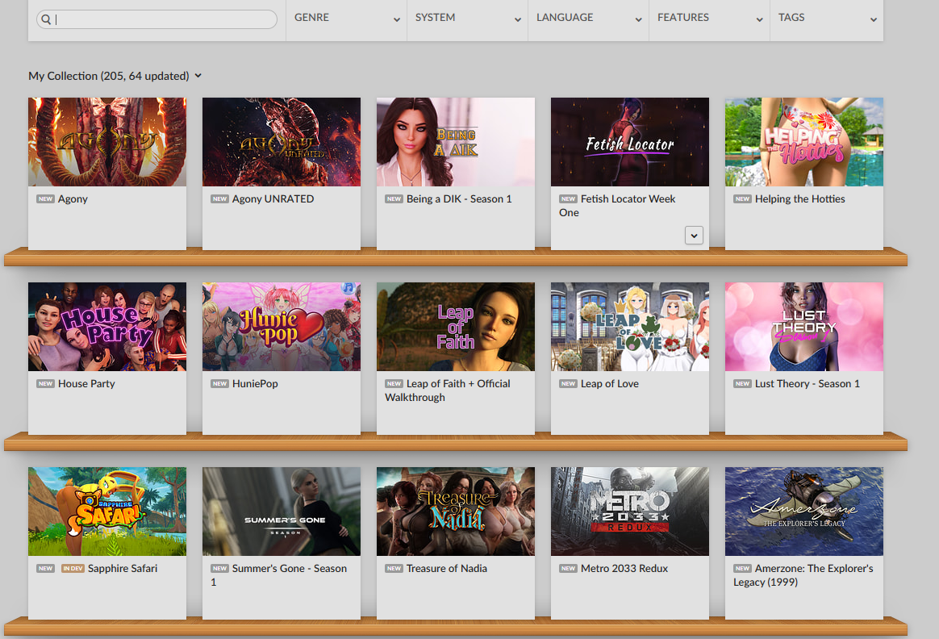This screenshot has width=939, height=639.
Task: Click the Metro 2033 Redux title
Action: (624, 568)
